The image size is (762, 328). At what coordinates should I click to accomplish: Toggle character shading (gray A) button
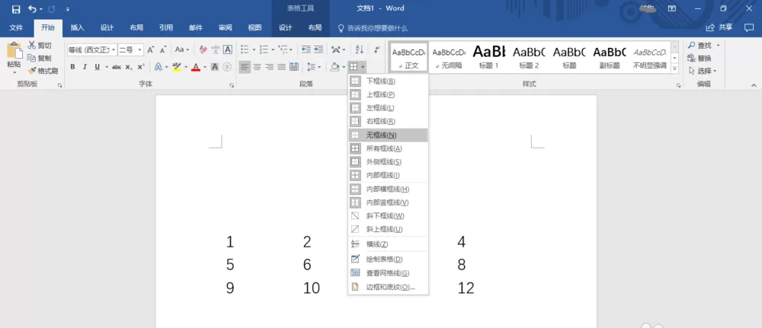click(x=215, y=66)
